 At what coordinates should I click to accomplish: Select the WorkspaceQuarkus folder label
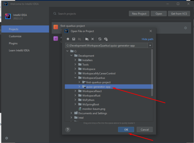93,78
